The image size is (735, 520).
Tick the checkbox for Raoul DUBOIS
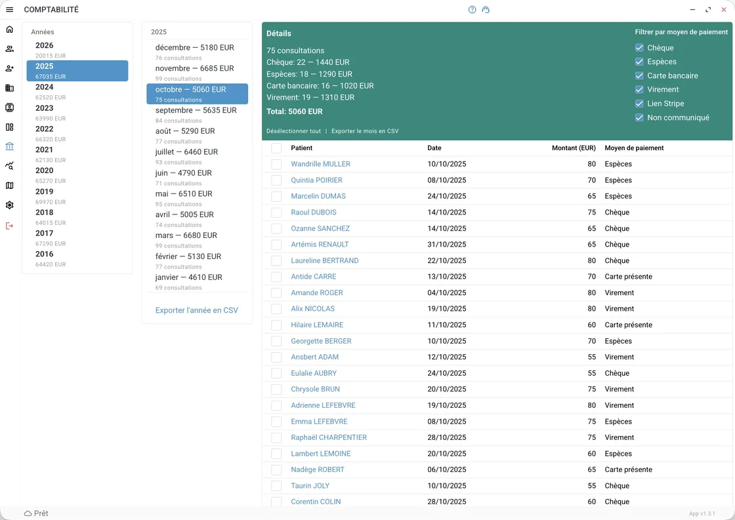point(276,212)
